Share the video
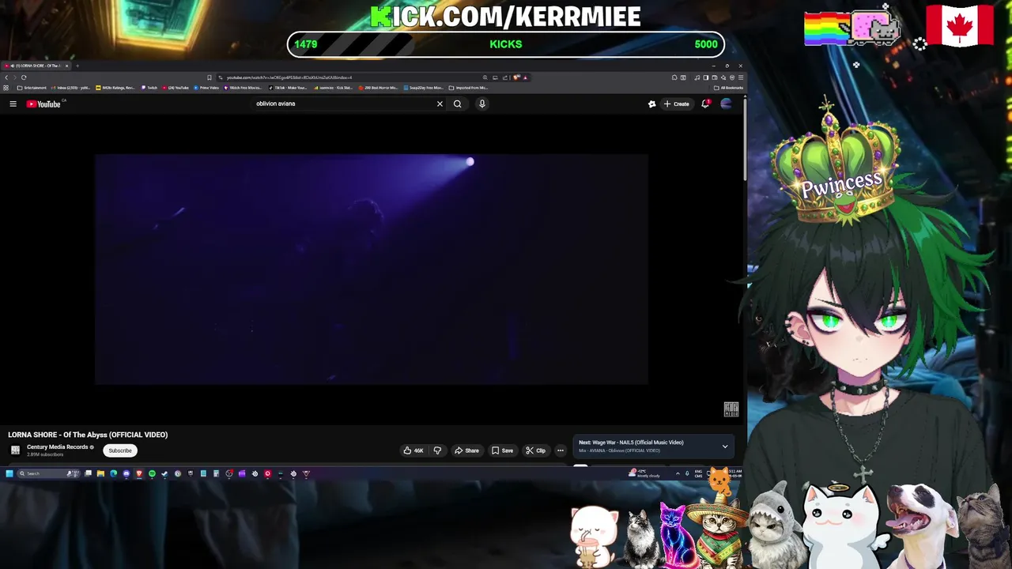The image size is (1012, 569). pos(466,450)
